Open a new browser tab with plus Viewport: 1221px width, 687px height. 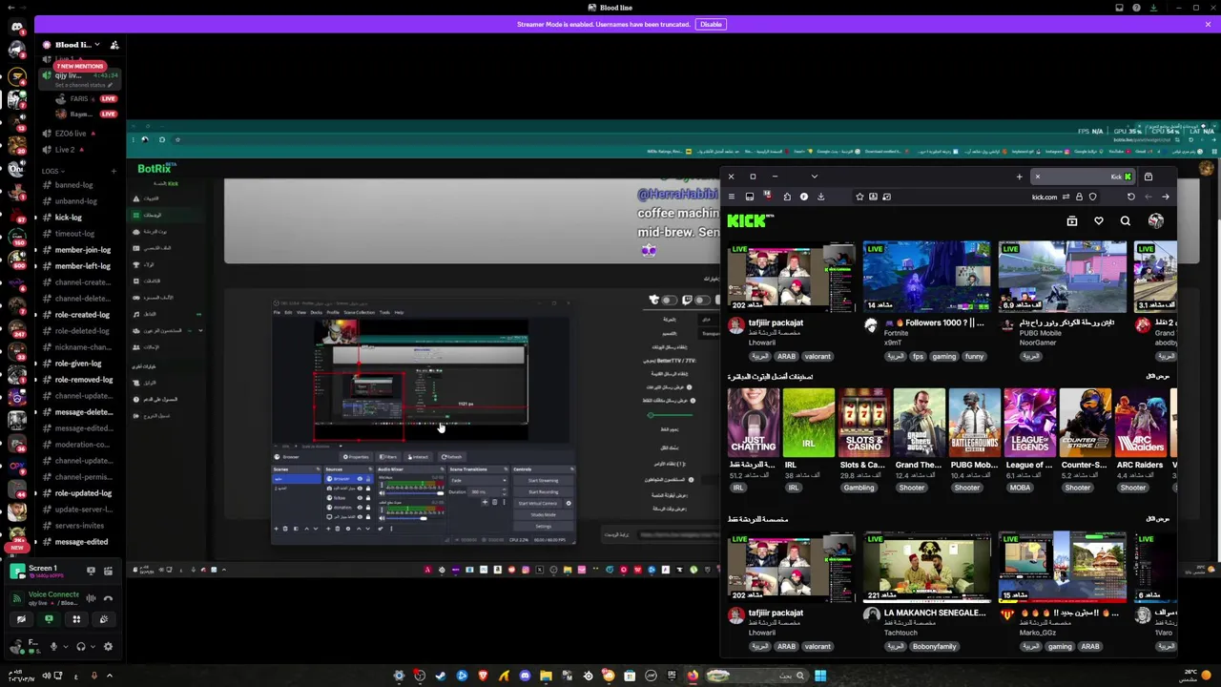tap(1019, 177)
